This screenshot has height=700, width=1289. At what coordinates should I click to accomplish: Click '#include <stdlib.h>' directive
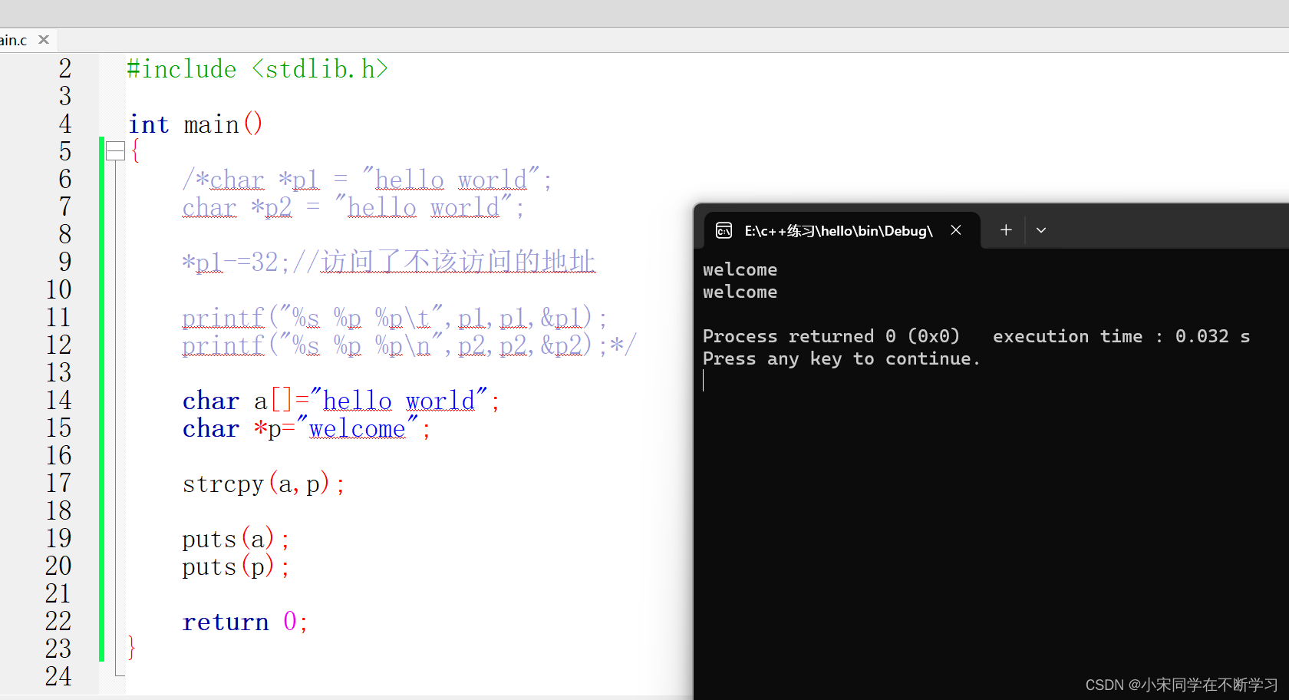[x=258, y=69]
